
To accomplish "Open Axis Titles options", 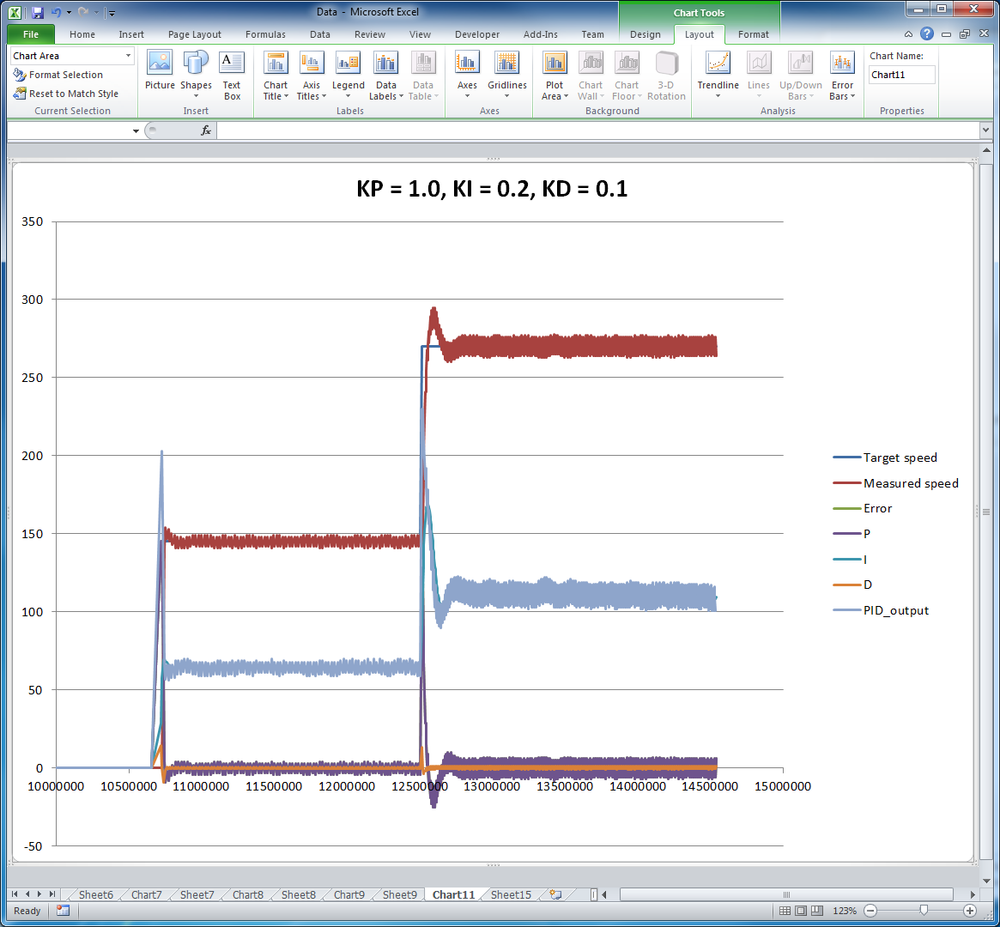I will (x=312, y=76).
